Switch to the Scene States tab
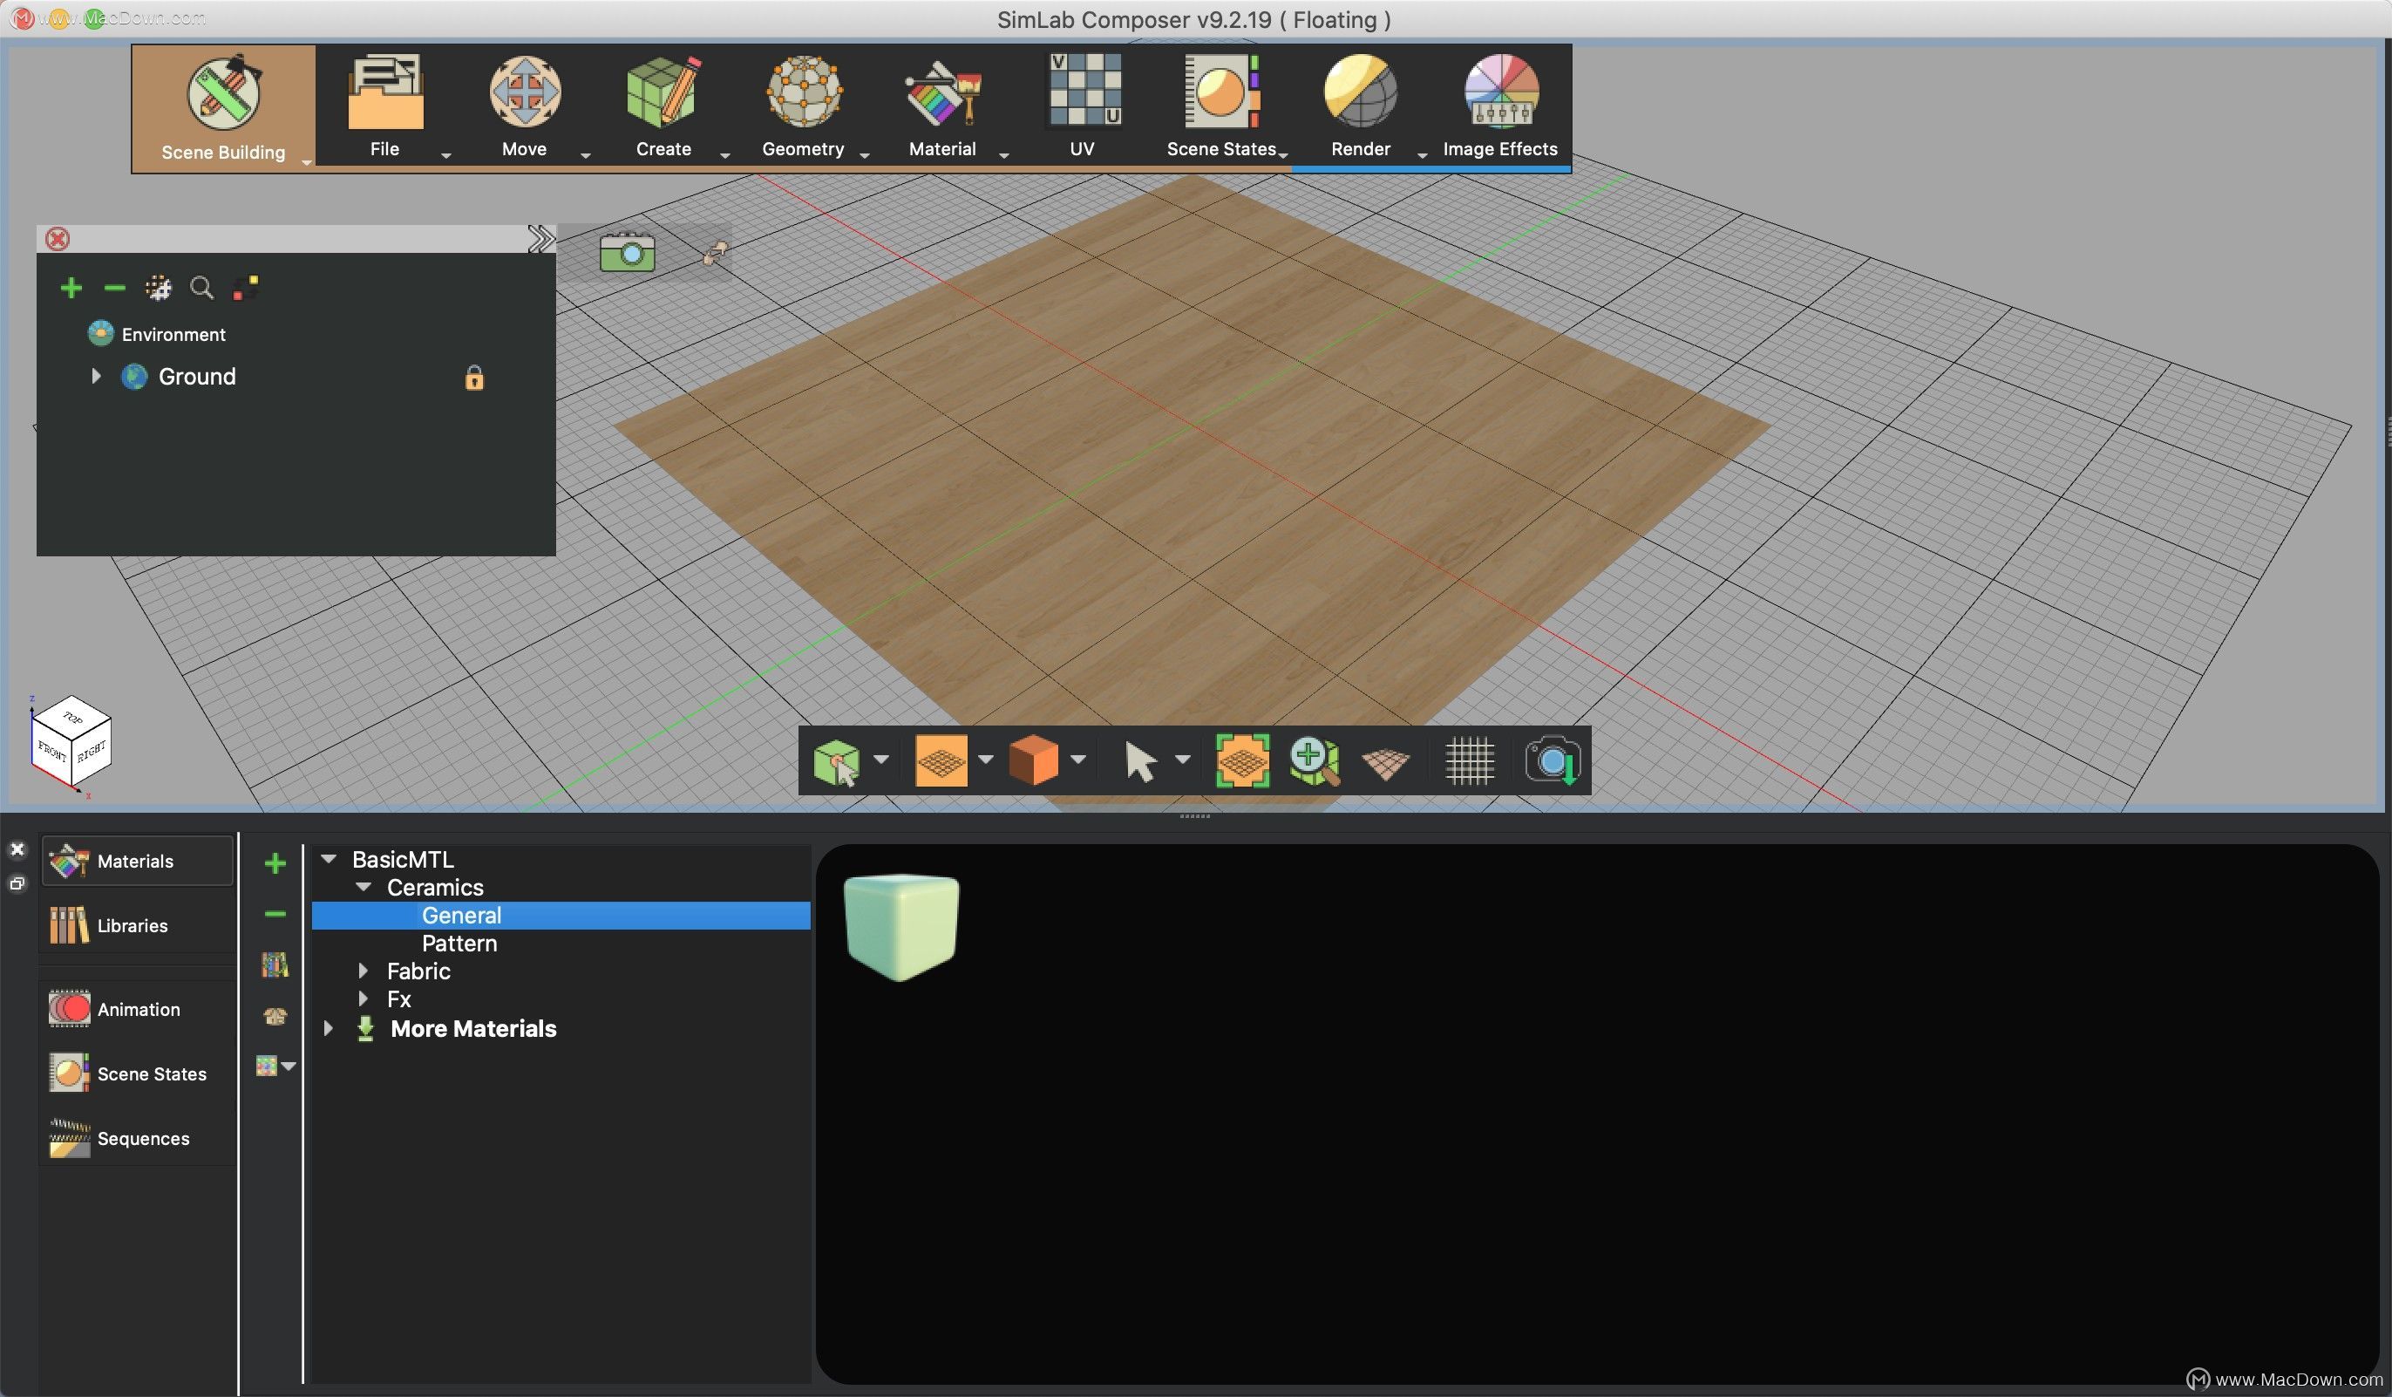2392x1397 pixels. (x=138, y=1074)
